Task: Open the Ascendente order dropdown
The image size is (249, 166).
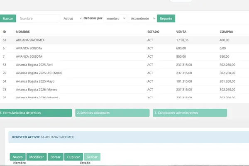Action: click(x=142, y=18)
